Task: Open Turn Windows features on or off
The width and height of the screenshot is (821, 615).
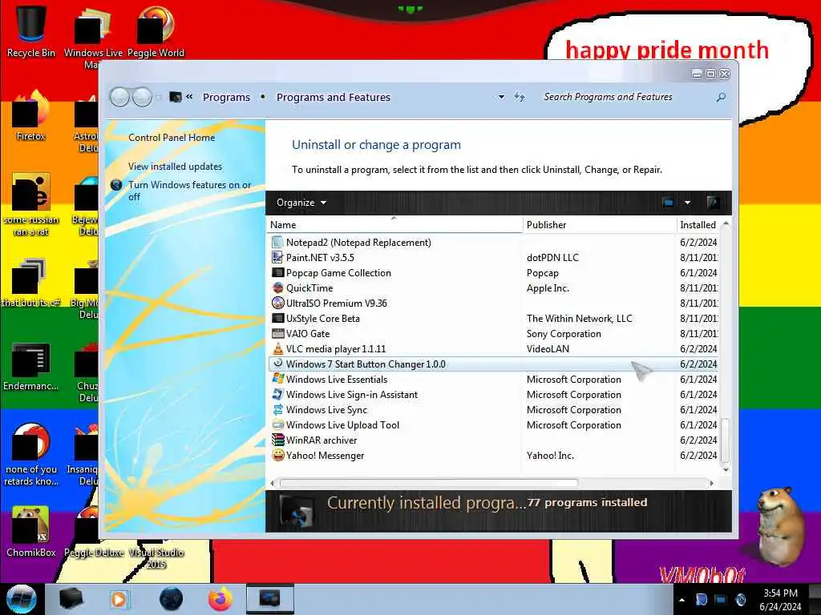Action: (x=189, y=191)
